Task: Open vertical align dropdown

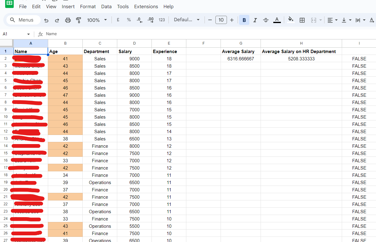Action: pyautogui.click(x=346, y=20)
